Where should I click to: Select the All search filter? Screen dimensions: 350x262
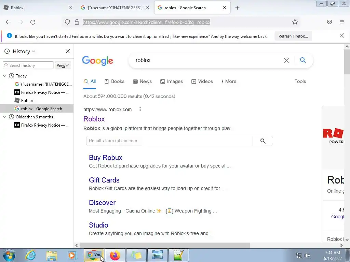click(x=90, y=81)
